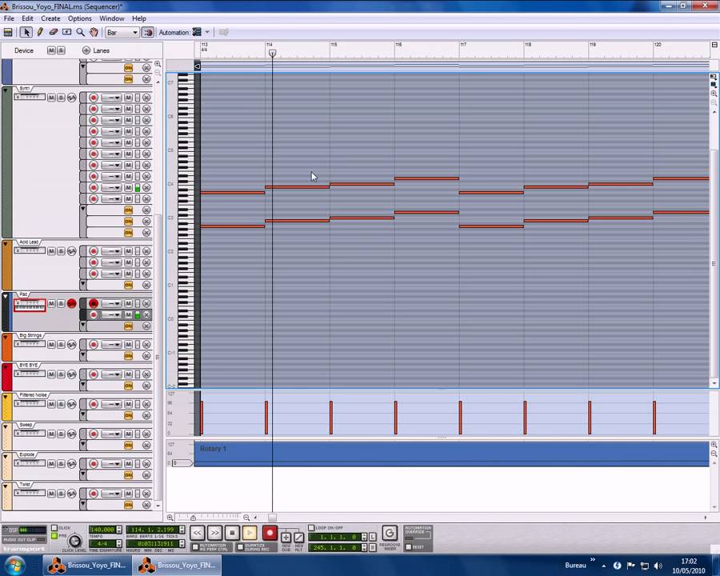Screen dimensions: 720x576
Task: Select the Eraser tool
Action: 54,32
